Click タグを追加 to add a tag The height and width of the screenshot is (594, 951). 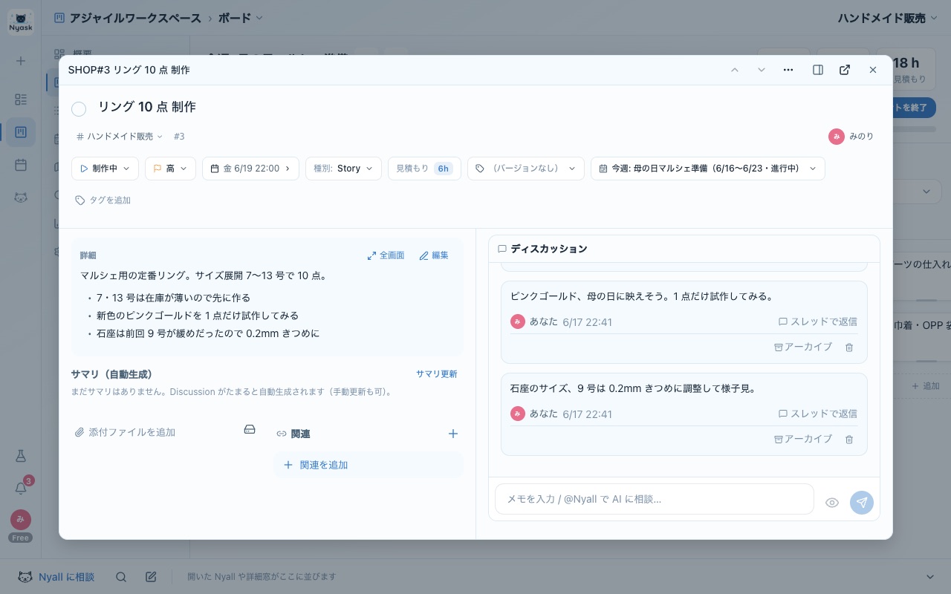[103, 200]
